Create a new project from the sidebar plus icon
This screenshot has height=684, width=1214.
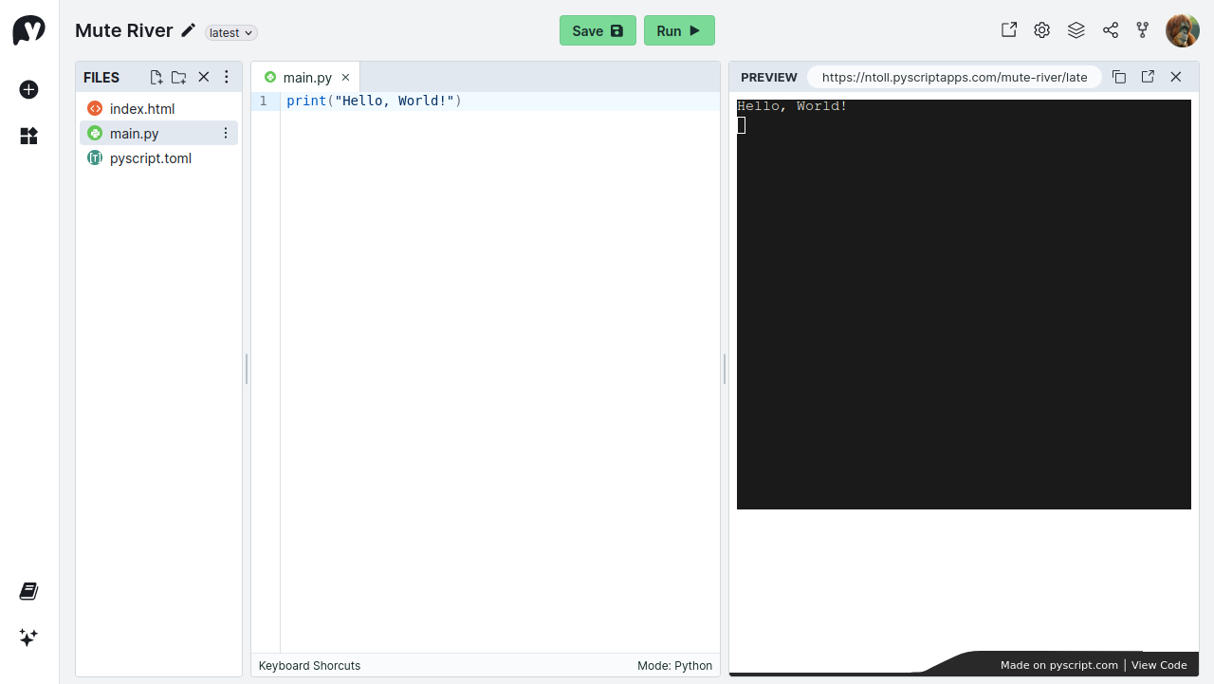pos(28,89)
